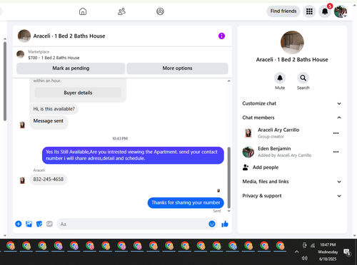Click Add people icon
Screen dimensions: 357x265
(246, 167)
